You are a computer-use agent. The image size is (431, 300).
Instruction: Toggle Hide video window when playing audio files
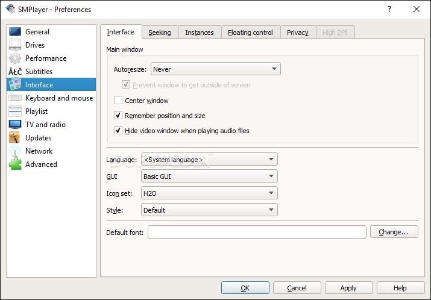118,130
